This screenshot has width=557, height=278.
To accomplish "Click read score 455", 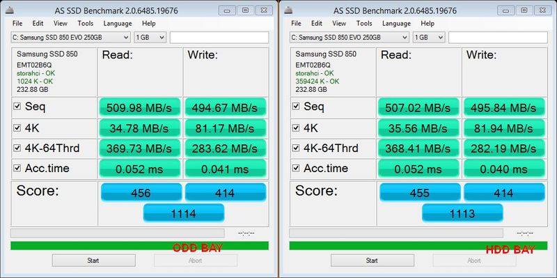I will 420,192.
